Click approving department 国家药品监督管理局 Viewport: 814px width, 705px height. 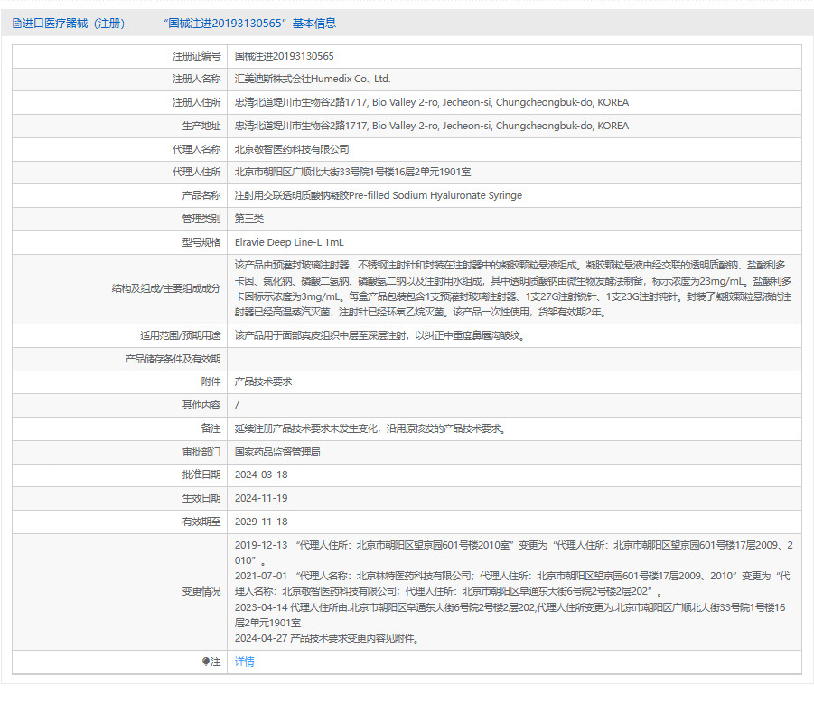pyautogui.click(x=277, y=452)
